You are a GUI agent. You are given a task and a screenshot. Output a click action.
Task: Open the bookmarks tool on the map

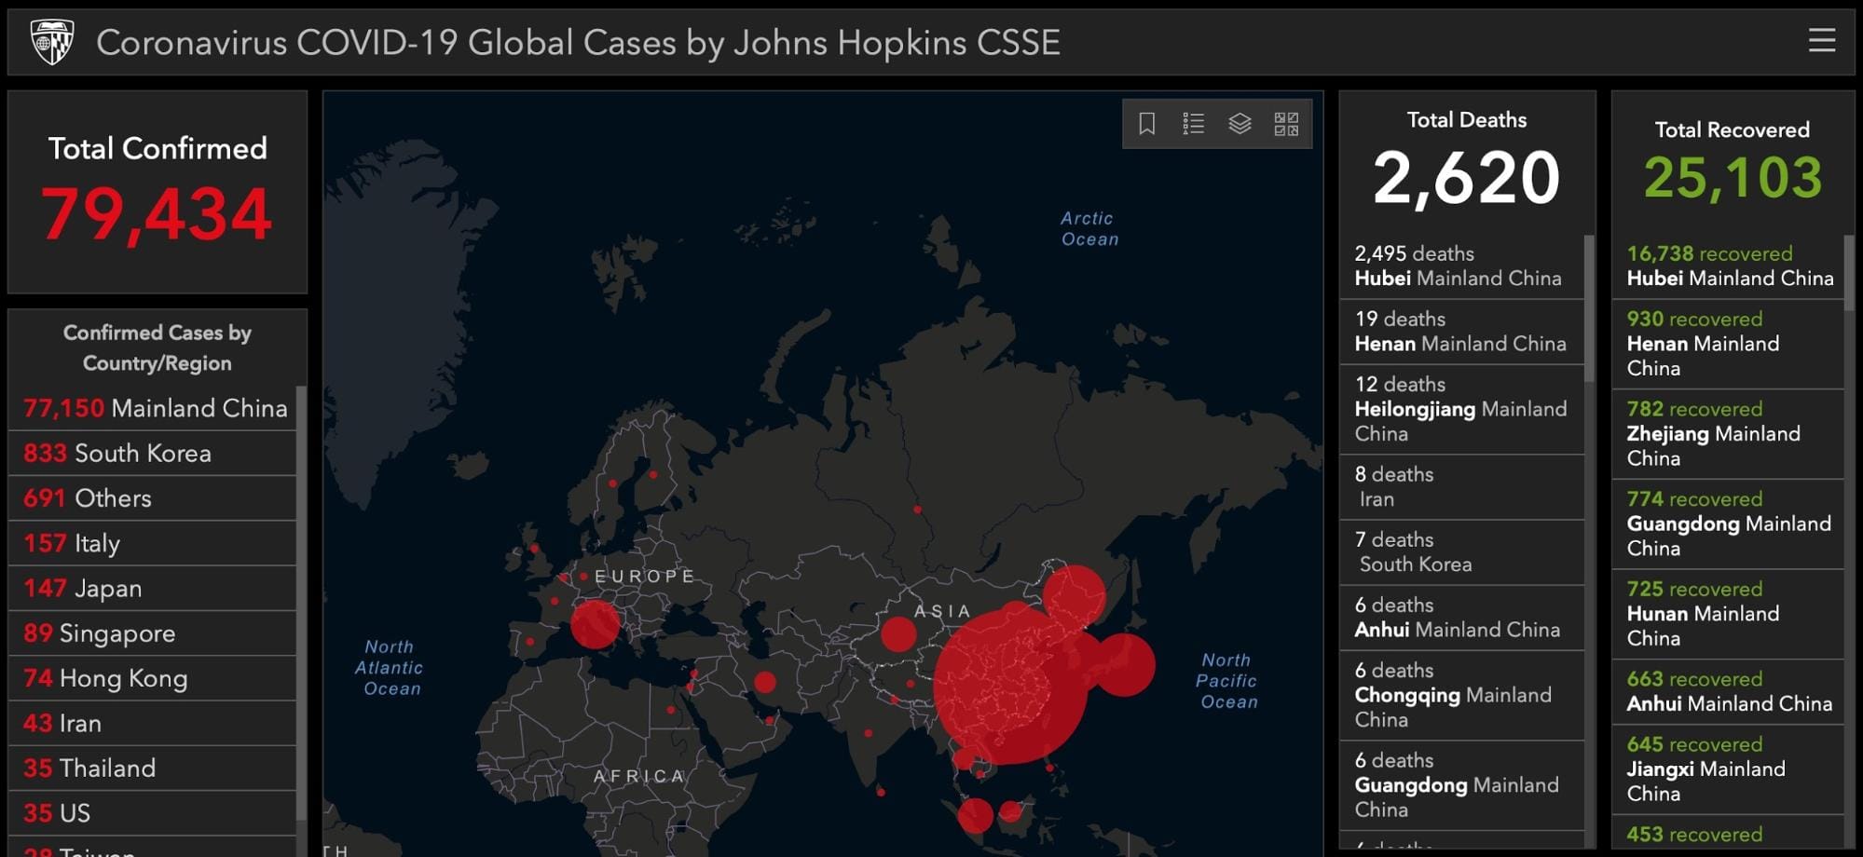(x=1146, y=124)
